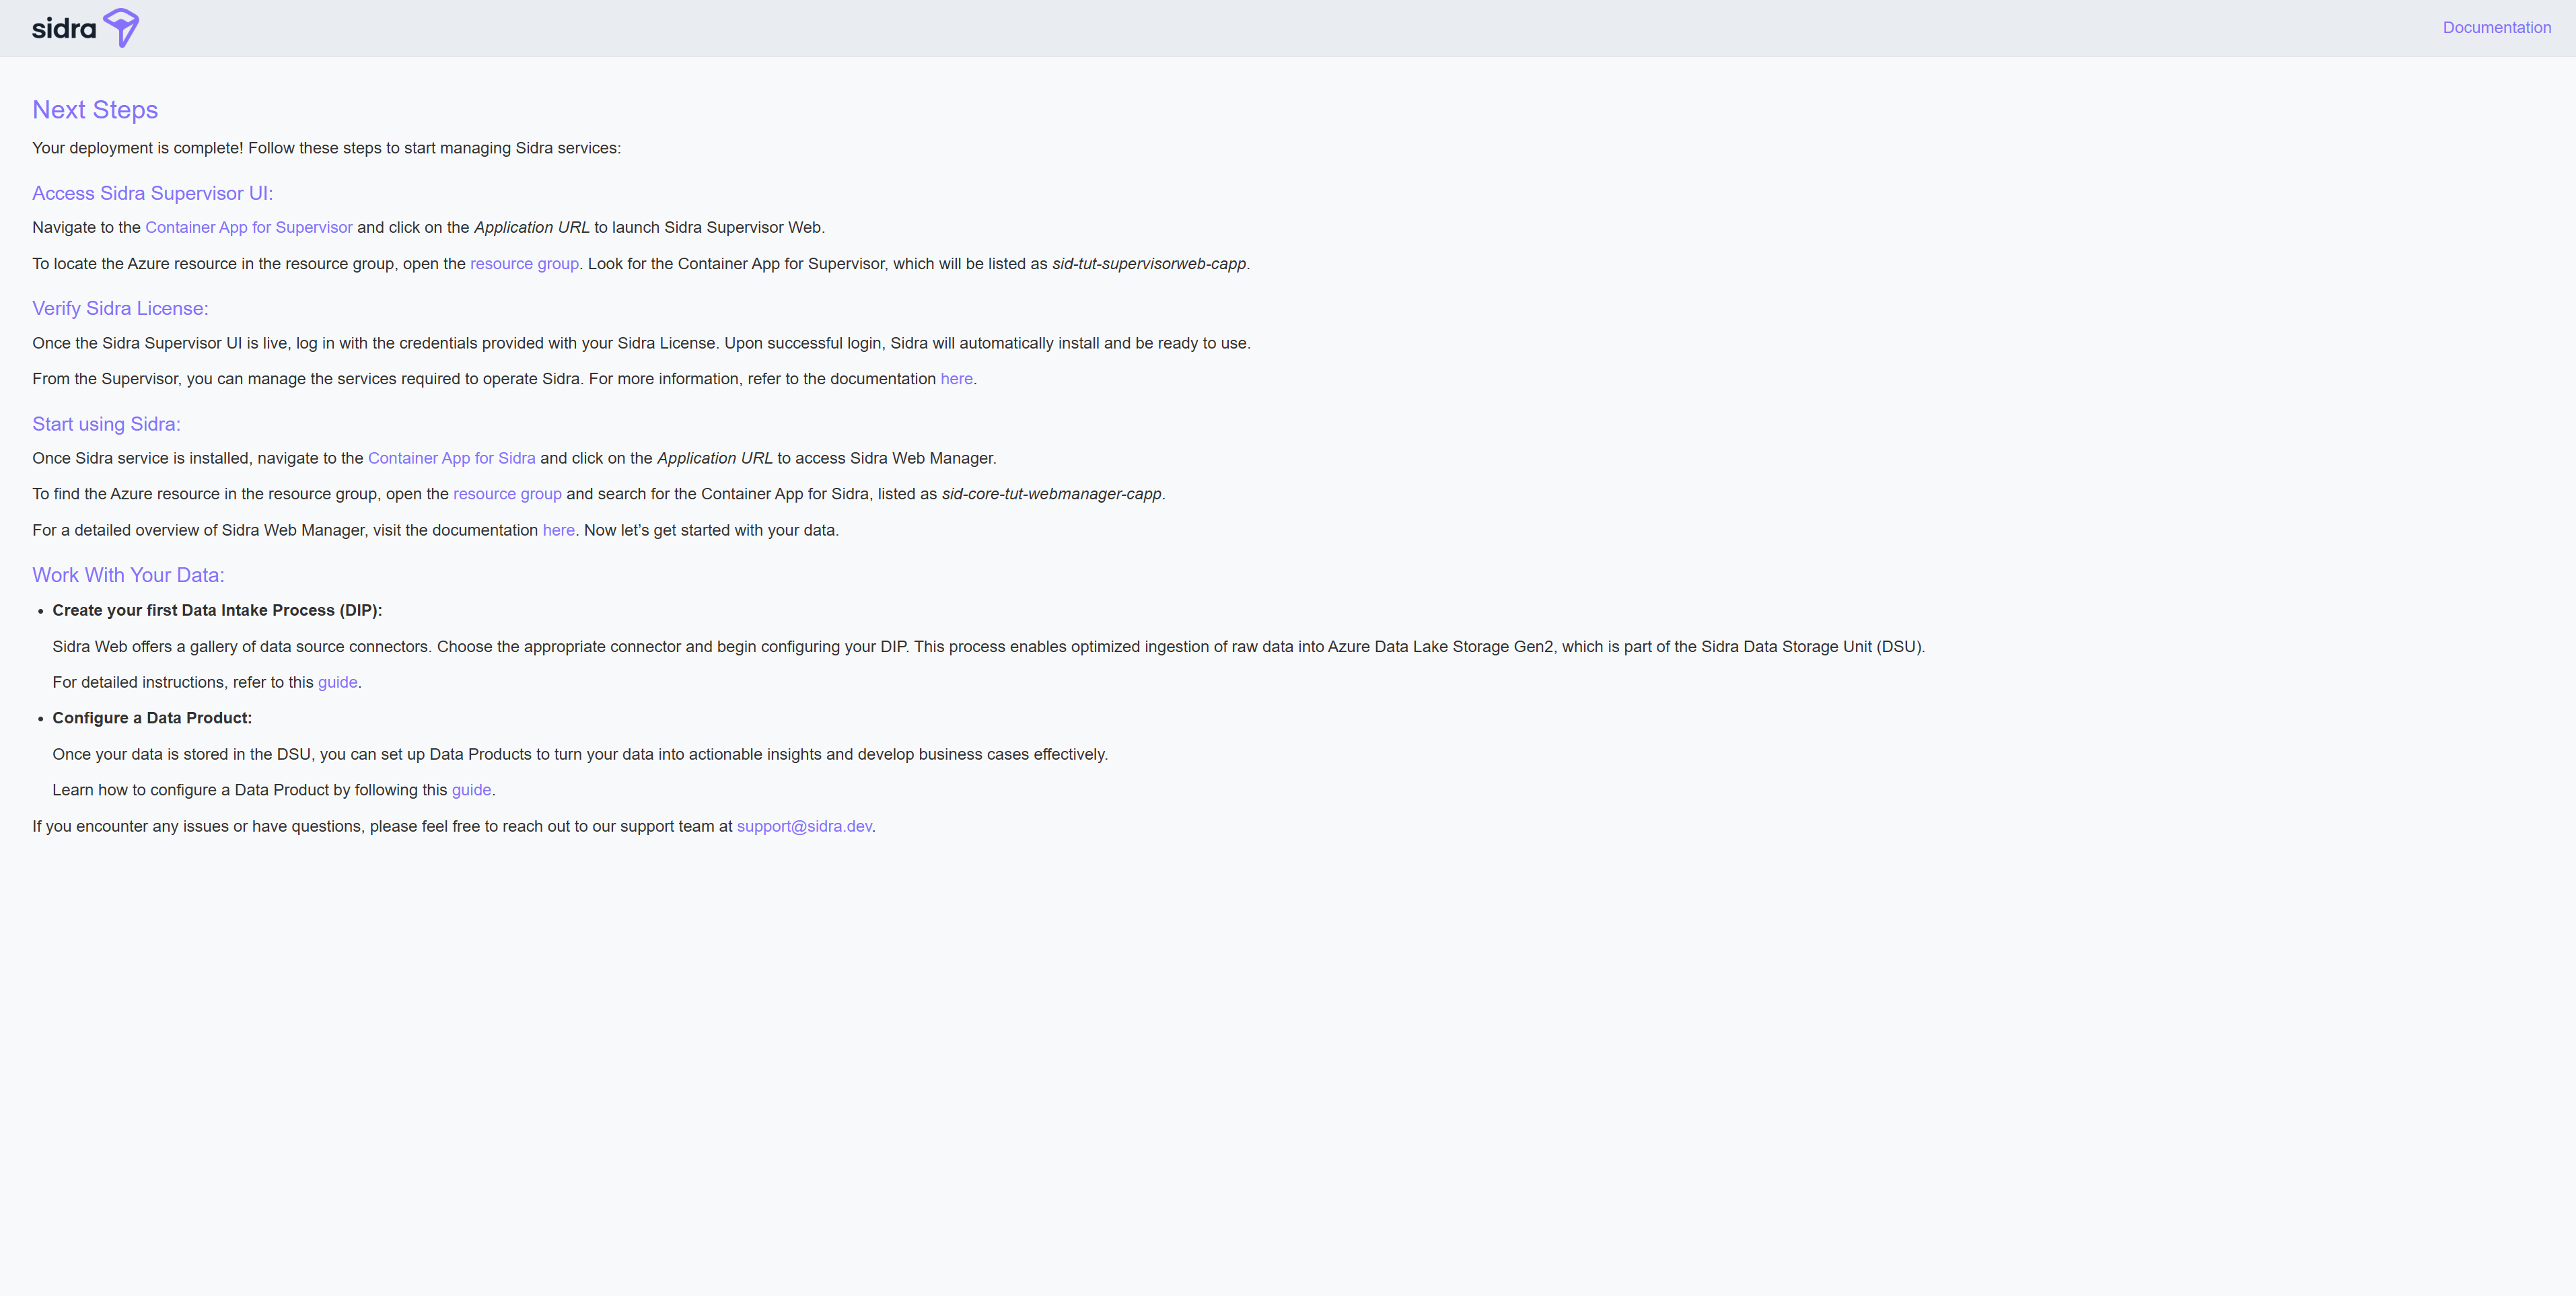The image size is (2576, 1296).
Task: Open resource group link in Start using Sidra
Action: 507,494
